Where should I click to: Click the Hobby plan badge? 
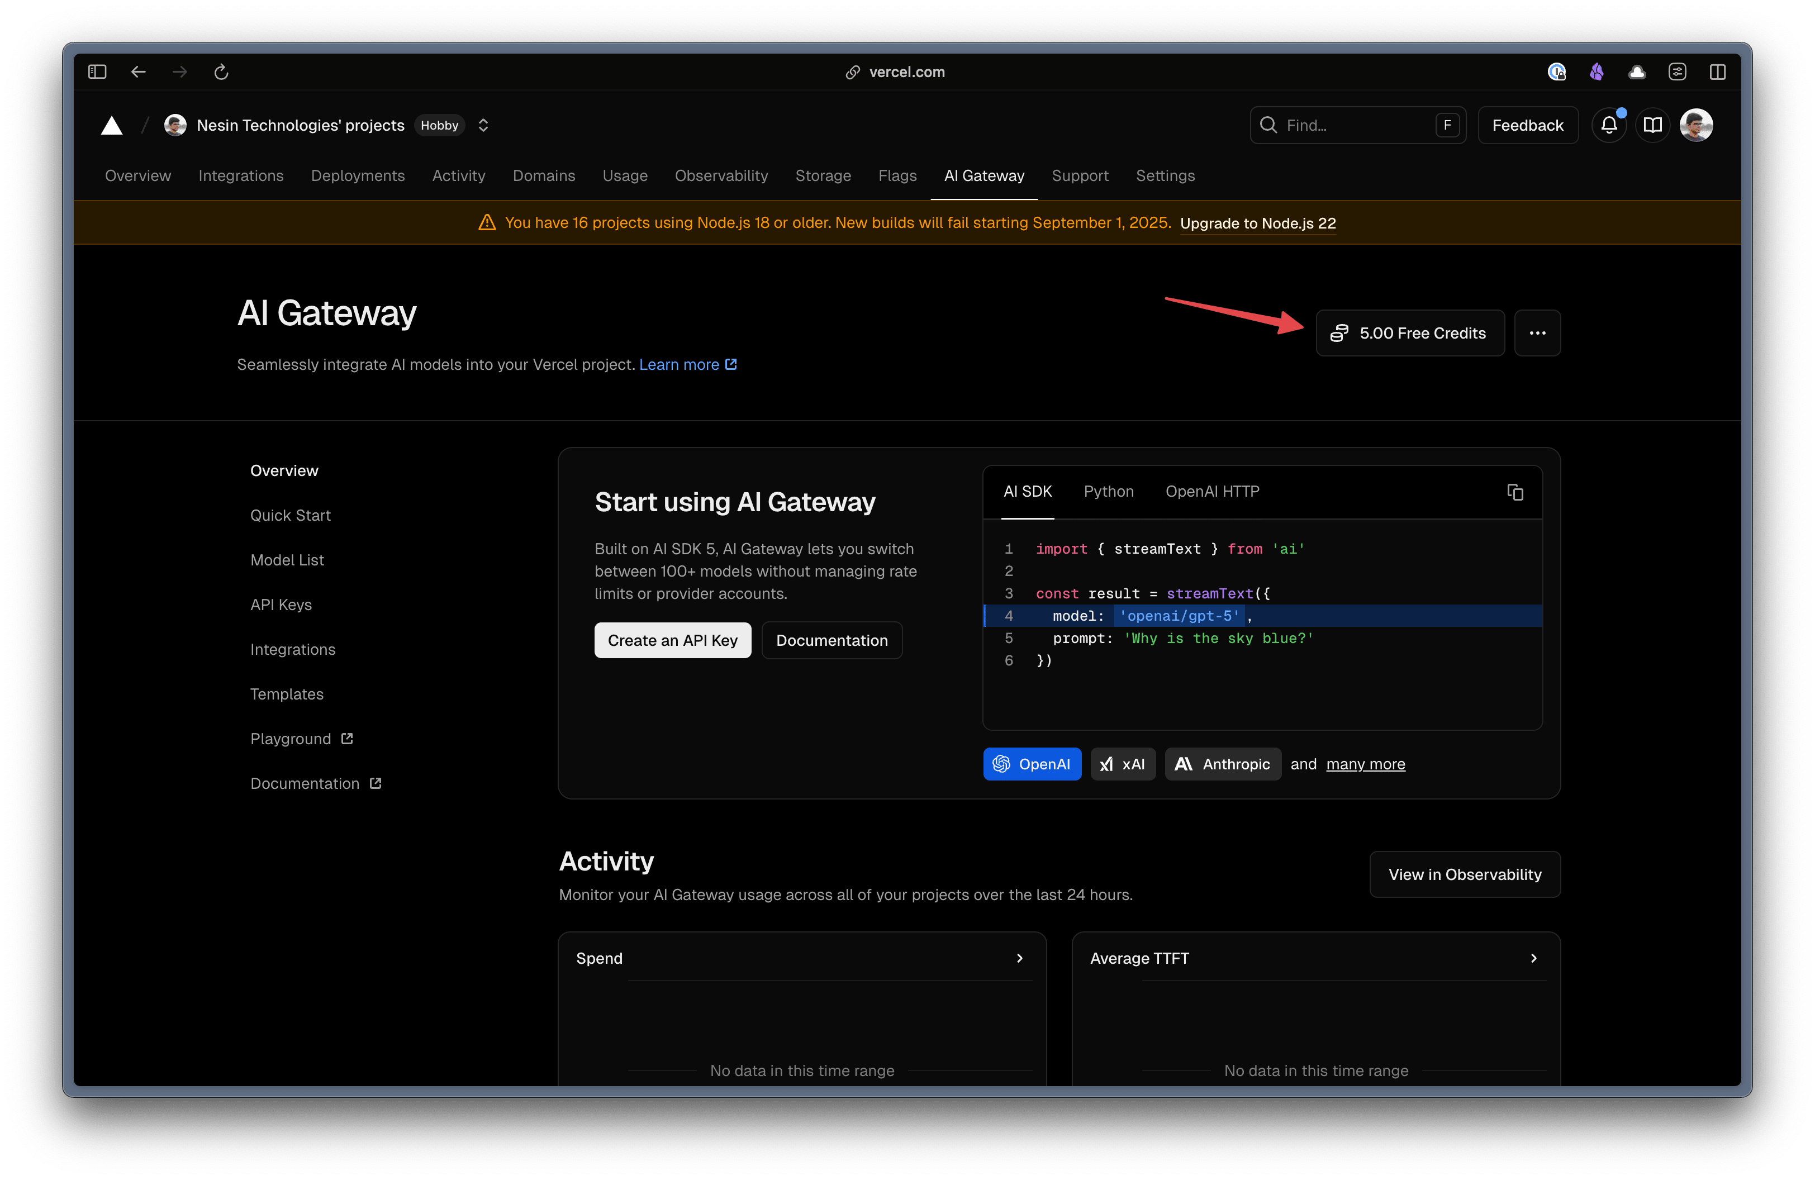tap(439, 125)
